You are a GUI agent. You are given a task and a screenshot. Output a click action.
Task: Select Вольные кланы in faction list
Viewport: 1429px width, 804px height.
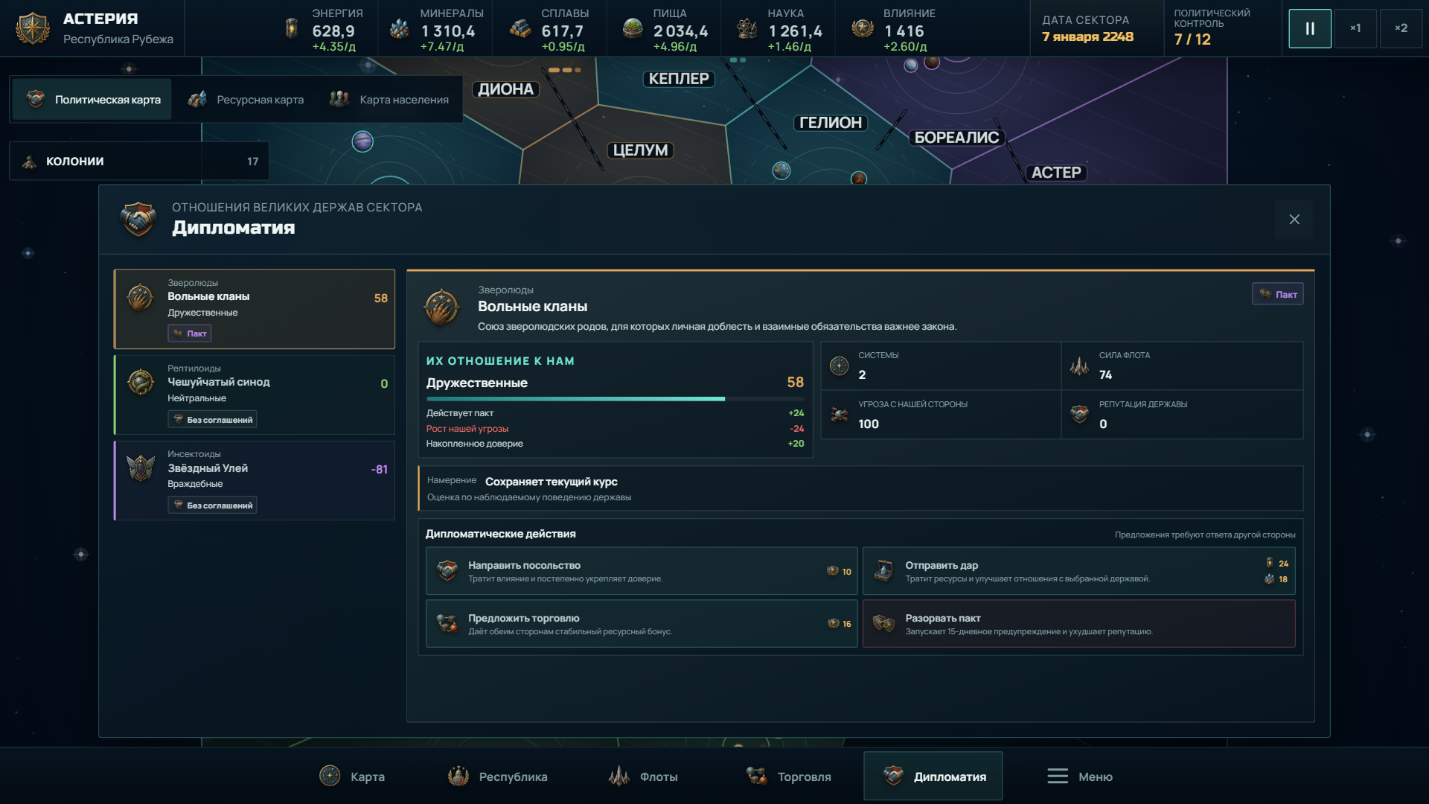255,309
